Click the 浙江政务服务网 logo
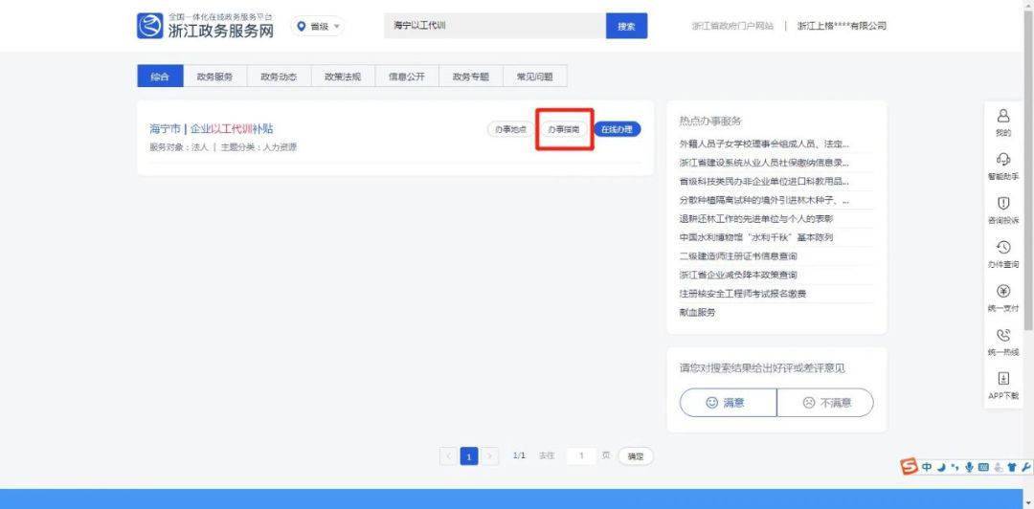 click(x=205, y=26)
